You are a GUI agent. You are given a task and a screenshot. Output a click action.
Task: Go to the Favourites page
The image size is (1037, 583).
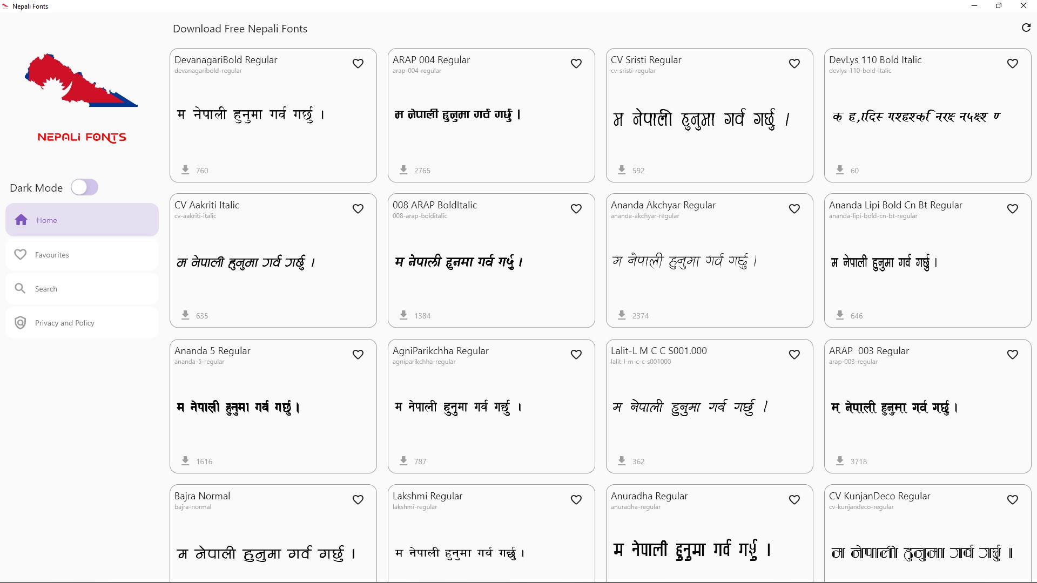(x=82, y=255)
